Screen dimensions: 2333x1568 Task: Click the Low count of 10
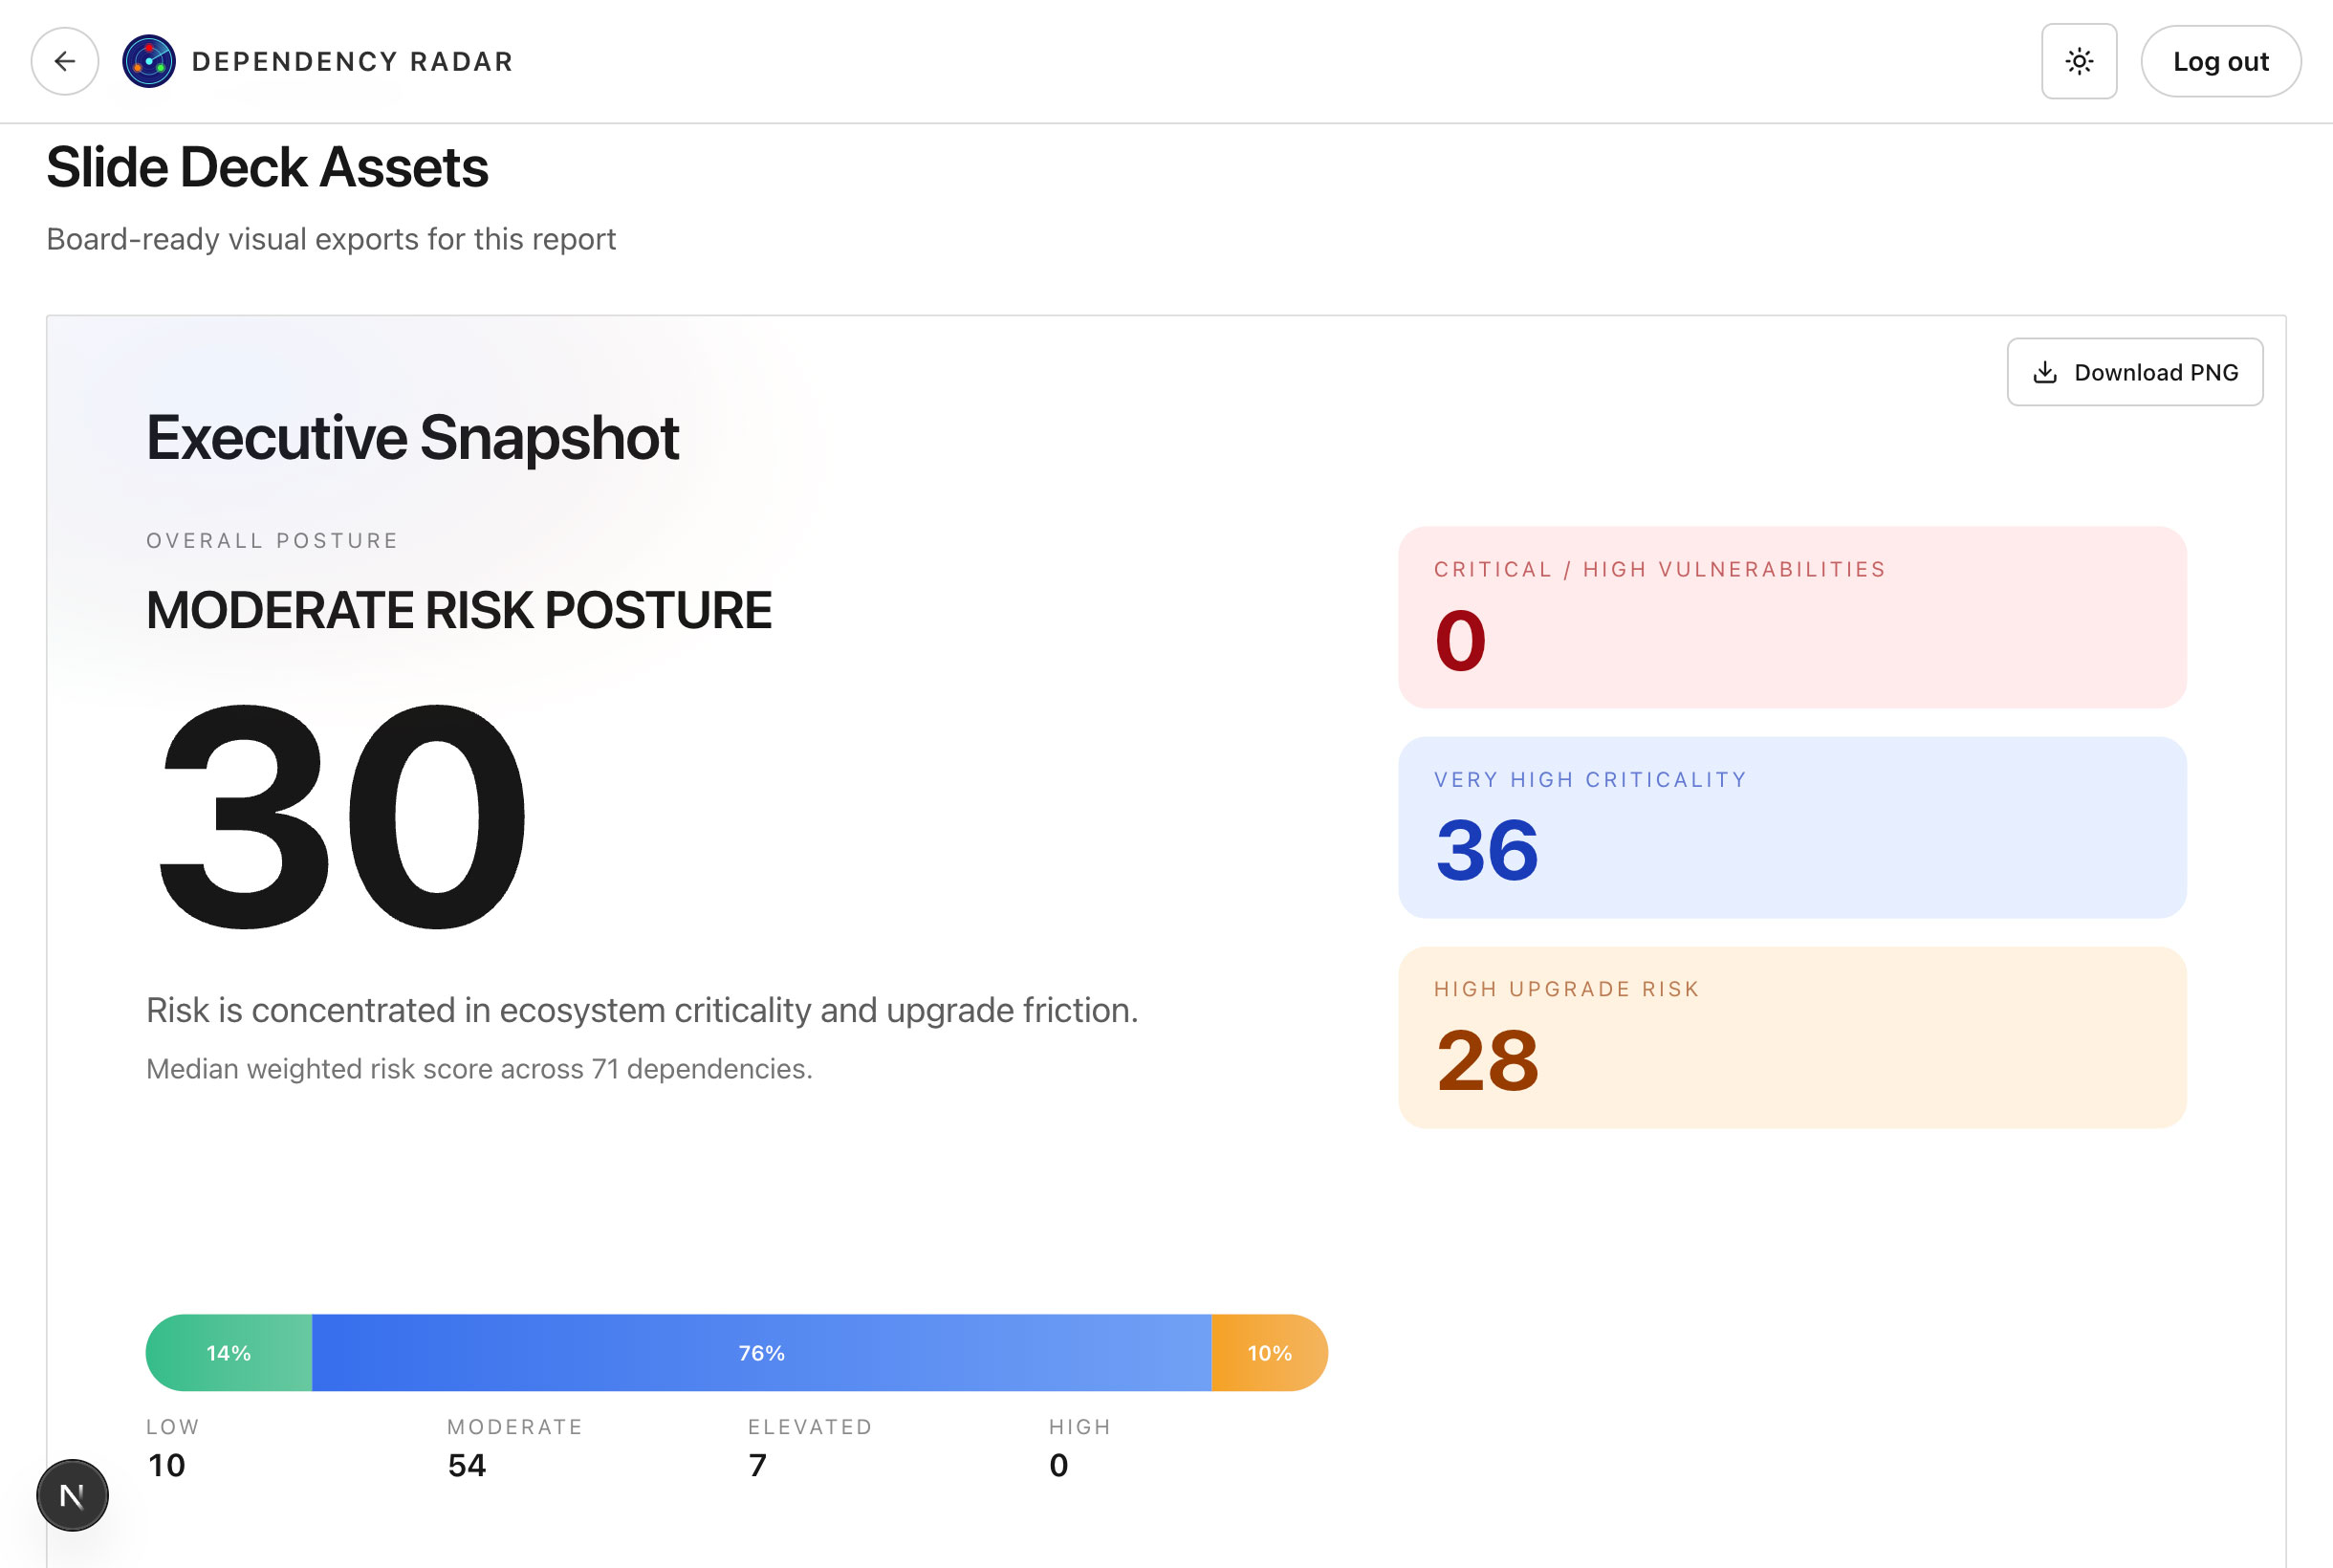point(167,1465)
